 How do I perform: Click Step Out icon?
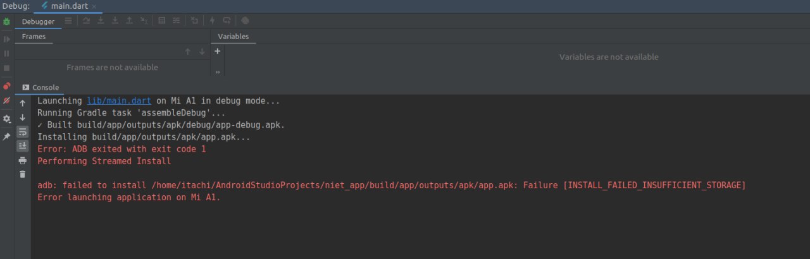point(129,21)
